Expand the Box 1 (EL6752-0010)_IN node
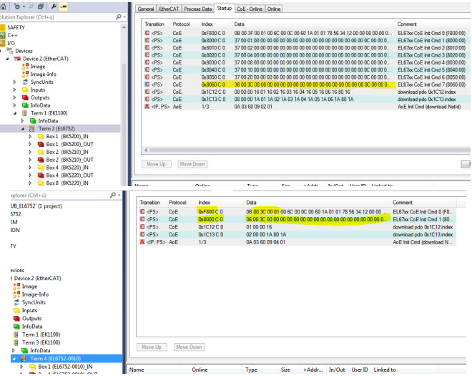This screenshot has height=376, width=472. pyautogui.click(x=21, y=367)
